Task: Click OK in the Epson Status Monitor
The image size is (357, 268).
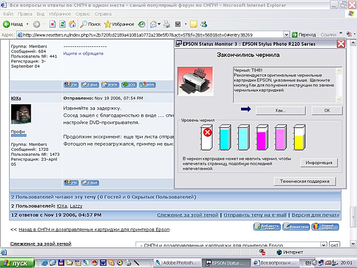Action: pos(327,111)
